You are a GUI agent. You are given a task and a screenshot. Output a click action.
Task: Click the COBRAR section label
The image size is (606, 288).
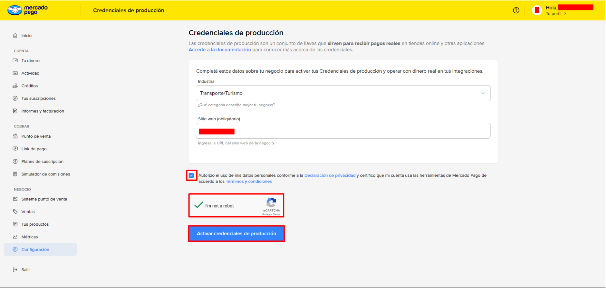click(22, 126)
